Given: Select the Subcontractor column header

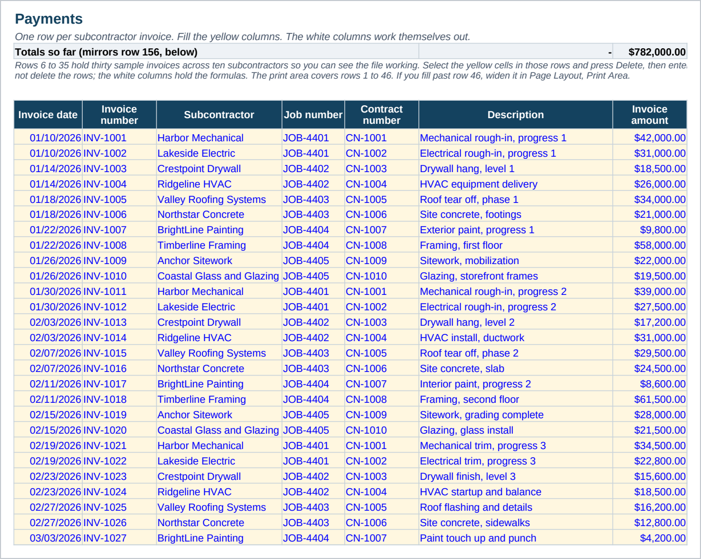Looking at the screenshot, I should click(219, 115).
